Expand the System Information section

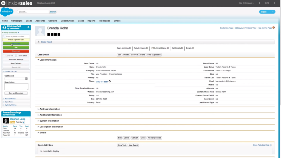48,121
